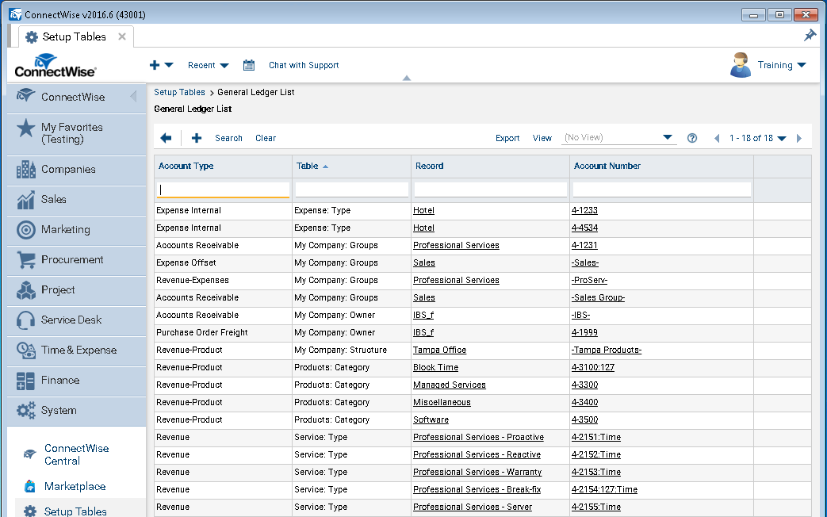Go back with the blue arrow

(x=166, y=138)
